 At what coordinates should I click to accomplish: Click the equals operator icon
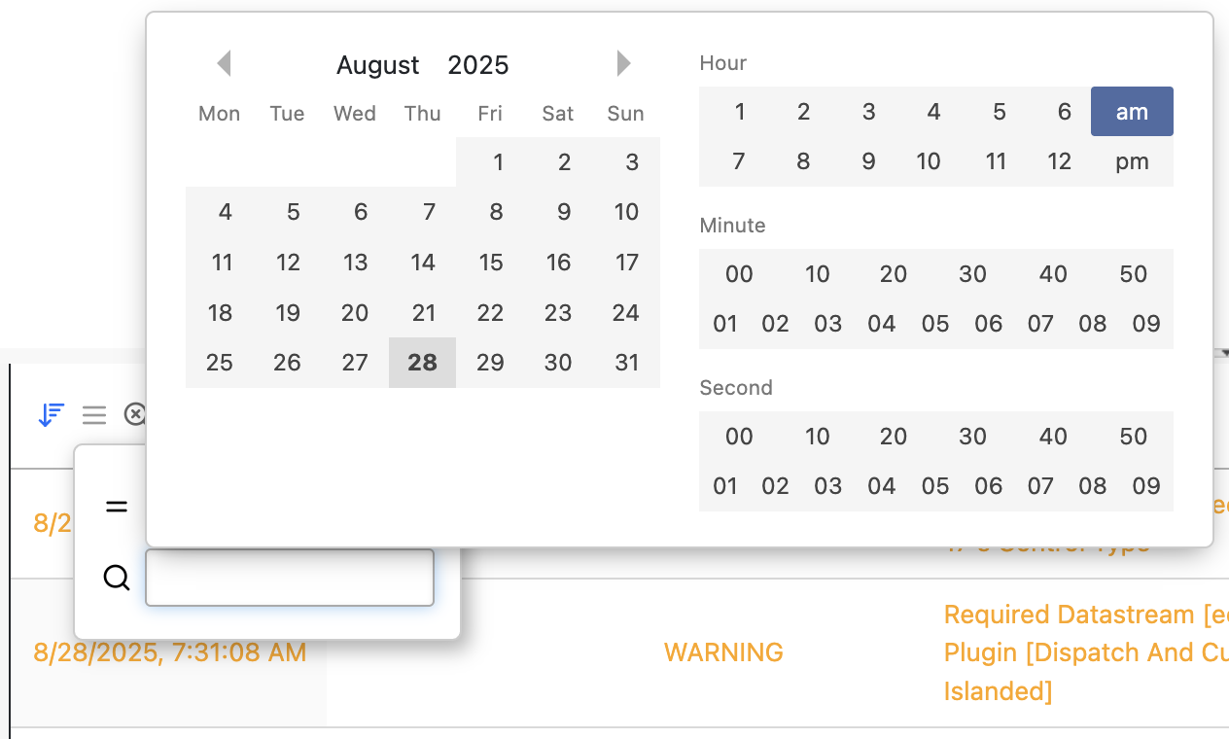coord(117,507)
